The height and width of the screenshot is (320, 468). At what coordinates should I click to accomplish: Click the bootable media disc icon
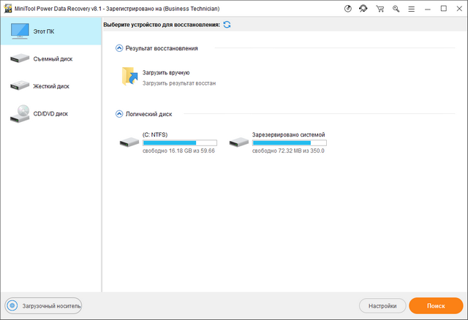[x=12, y=305]
